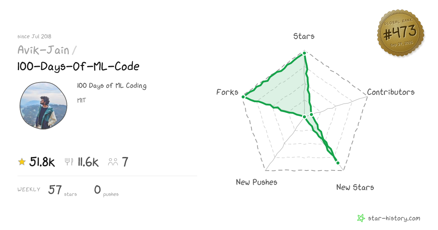
Task: Click the Stars axis label on chart
Action: coord(304,36)
